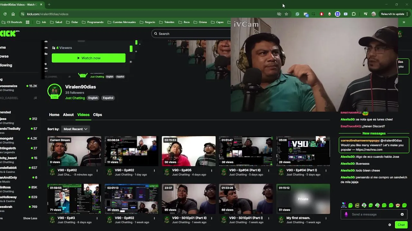The image size is (412, 231).
Task: Open the recommended channel with 85K viewers
Action: [19, 189]
